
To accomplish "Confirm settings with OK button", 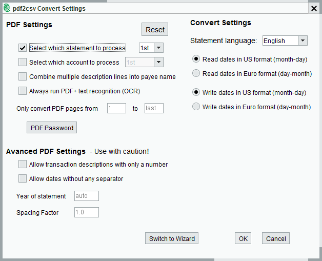I will (x=243, y=238).
